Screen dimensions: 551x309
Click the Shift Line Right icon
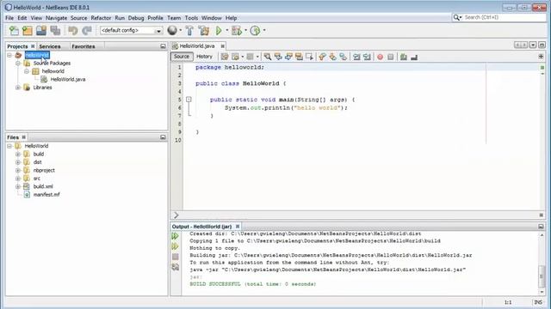pyautogui.click(x=367, y=57)
